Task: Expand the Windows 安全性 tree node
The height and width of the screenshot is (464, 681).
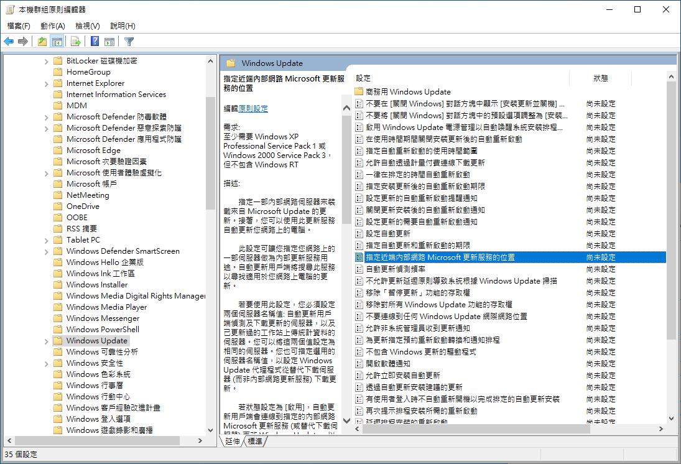Action: click(x=47, y=364)
